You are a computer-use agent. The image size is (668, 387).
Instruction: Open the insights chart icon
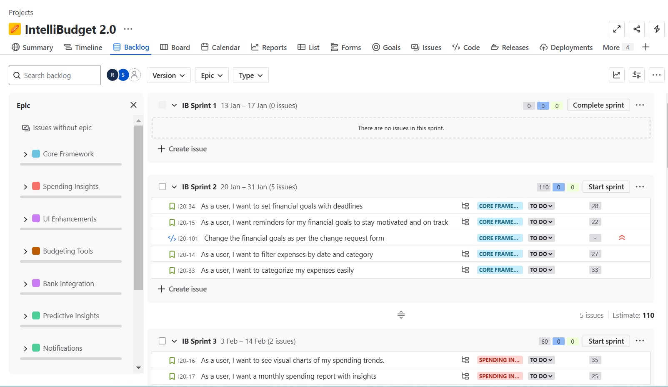[617, 75]
